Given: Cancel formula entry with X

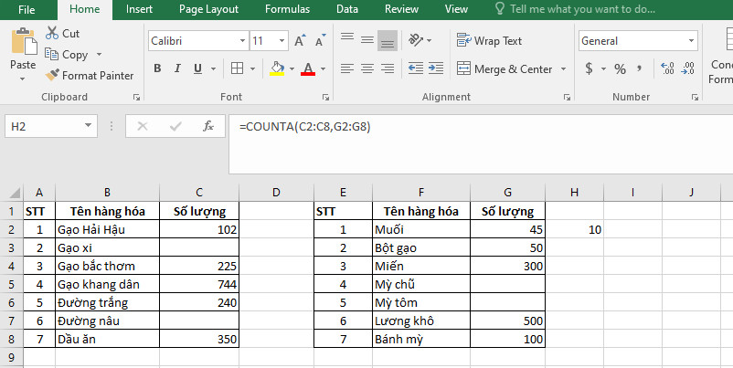Looking at the screenshot, I should (x=143, y=126).
